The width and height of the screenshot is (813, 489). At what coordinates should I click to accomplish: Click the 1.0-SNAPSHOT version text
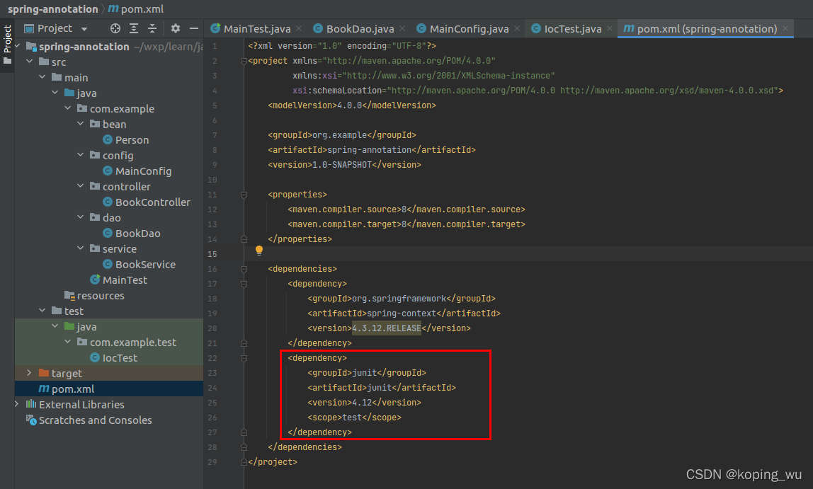click(x=342, y=164)
